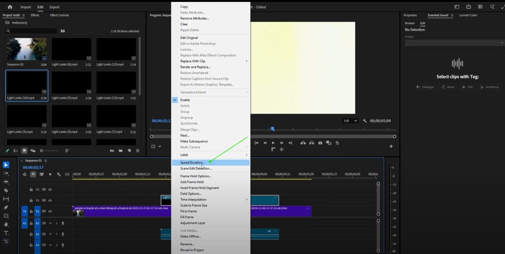The width and height of the screenshot is (505, 254).
Task: Switch to the Effect Controls tab
Action: point(59,15)
